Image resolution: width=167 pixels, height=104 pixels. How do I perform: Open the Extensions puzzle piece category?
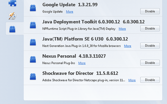click(x=12, y=3)
